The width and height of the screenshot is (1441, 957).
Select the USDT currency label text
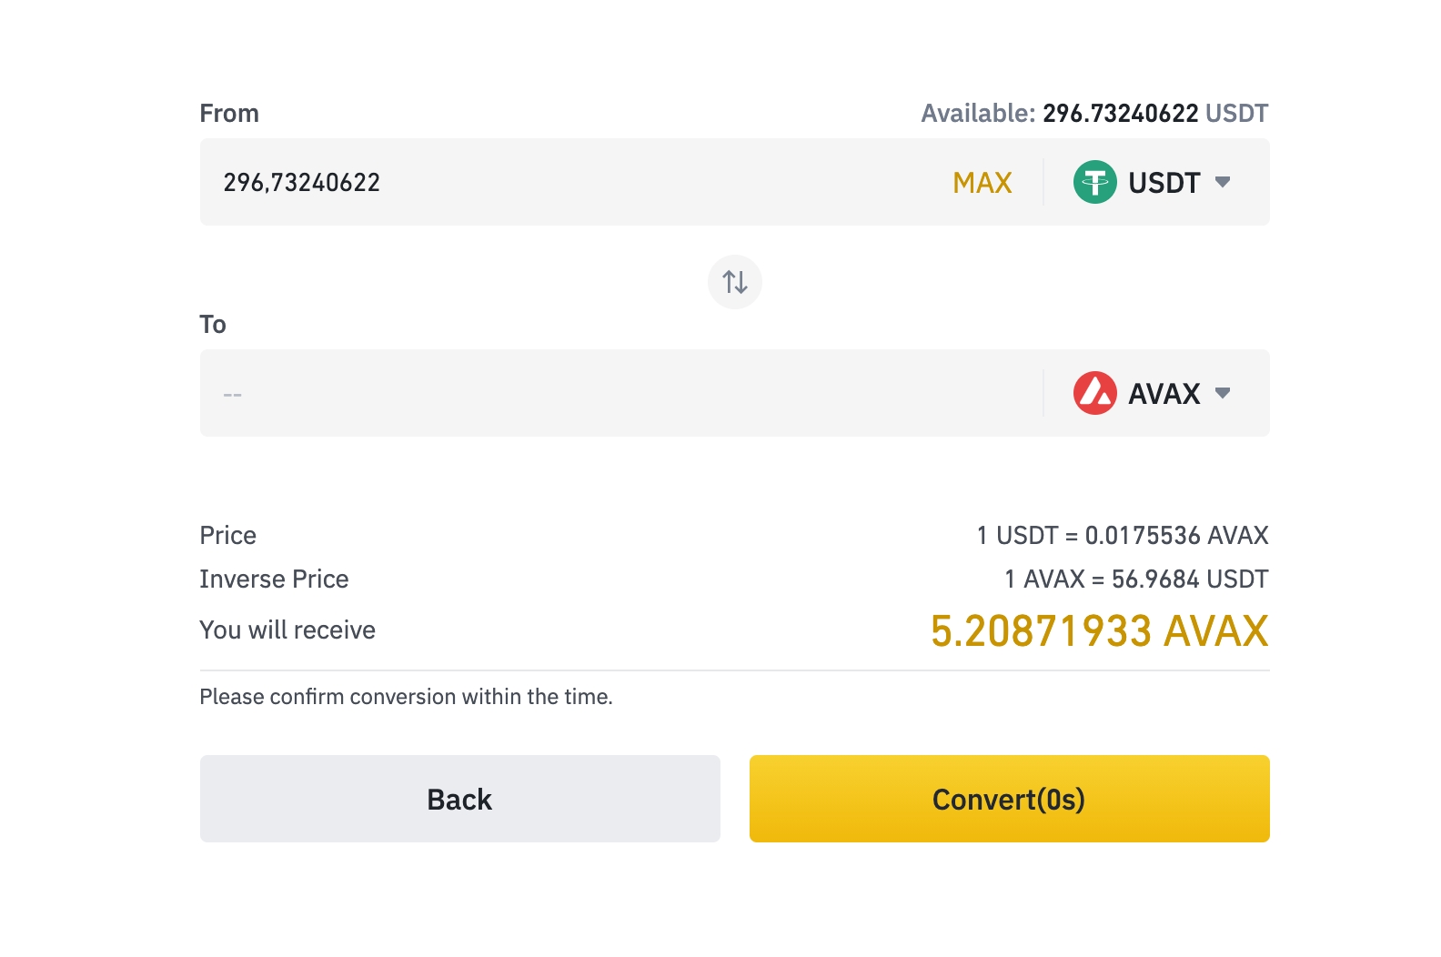pyautogui.click(x=1164, y=183)
